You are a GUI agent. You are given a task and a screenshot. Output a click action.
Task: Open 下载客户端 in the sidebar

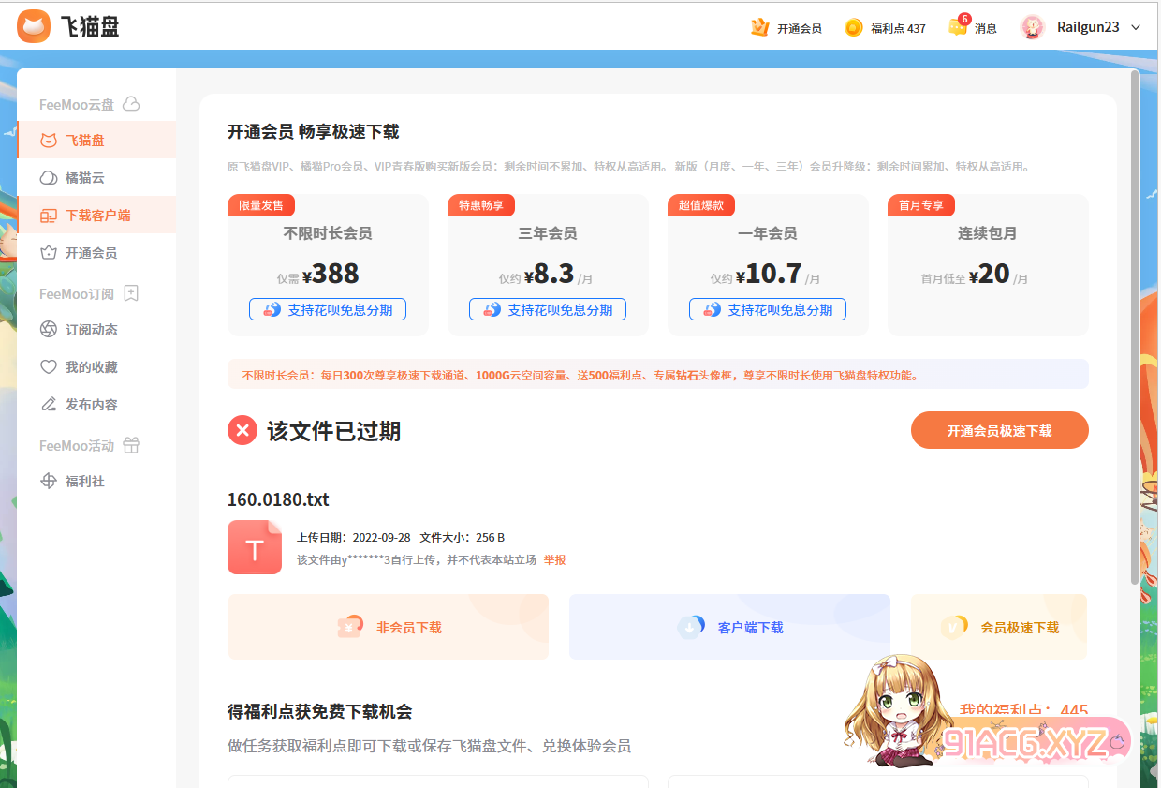pyautogui.click(x=97, y=216)
